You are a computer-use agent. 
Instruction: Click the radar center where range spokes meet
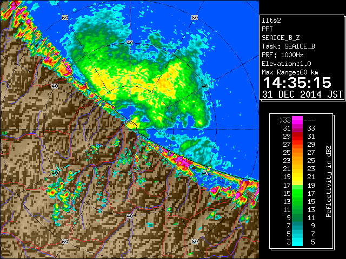click(130, 129)
